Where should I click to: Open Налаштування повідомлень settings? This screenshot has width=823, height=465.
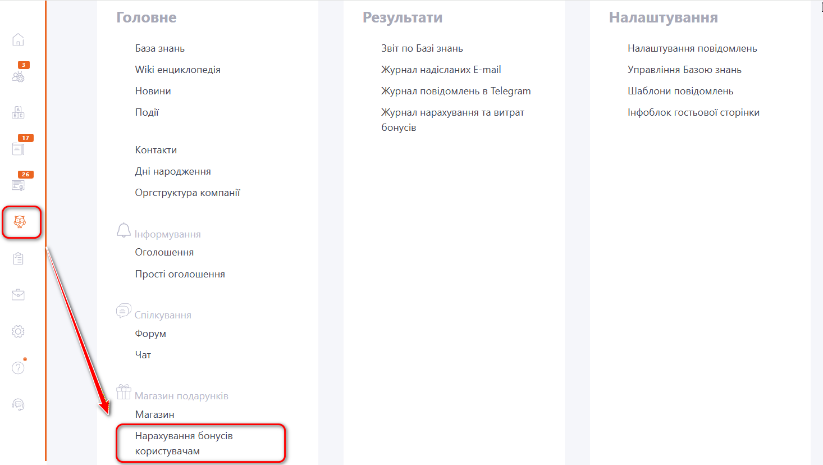692,48
